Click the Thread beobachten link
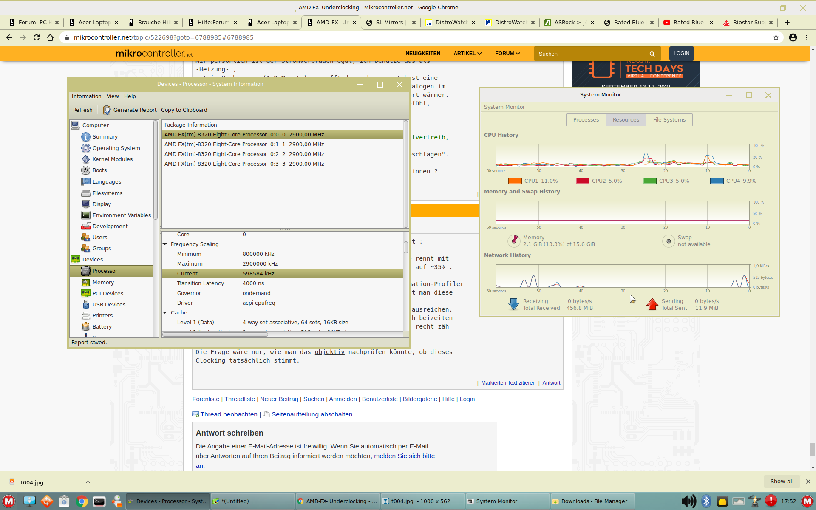This screenshot has width=816, height=510. point(229,414)
